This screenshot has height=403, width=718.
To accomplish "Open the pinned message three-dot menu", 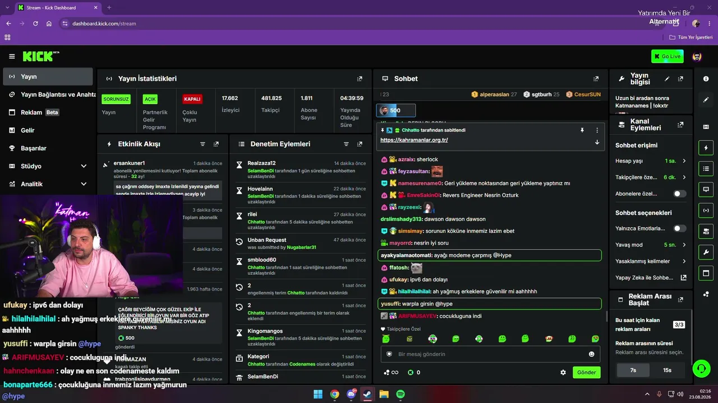I will coord(597,130).
